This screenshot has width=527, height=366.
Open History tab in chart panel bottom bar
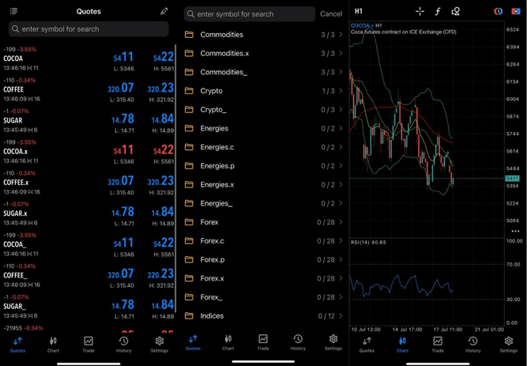pyautogui.click(x=473, y=345)
